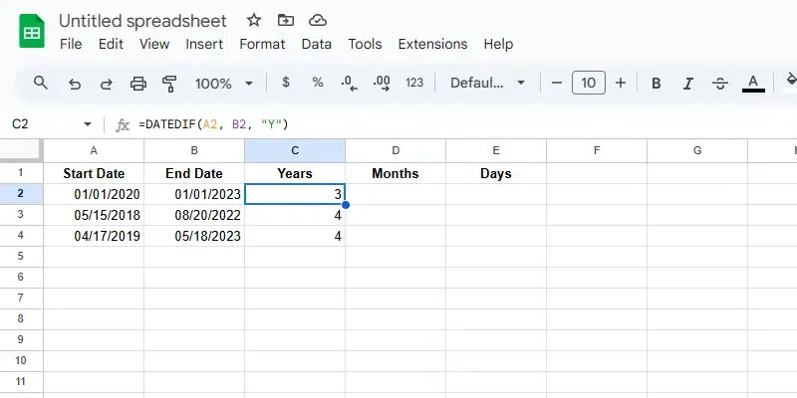Image resolution: width=797 pixels, height=398 pixels.
Task: Select row 5 header
Action: (21, 257)
